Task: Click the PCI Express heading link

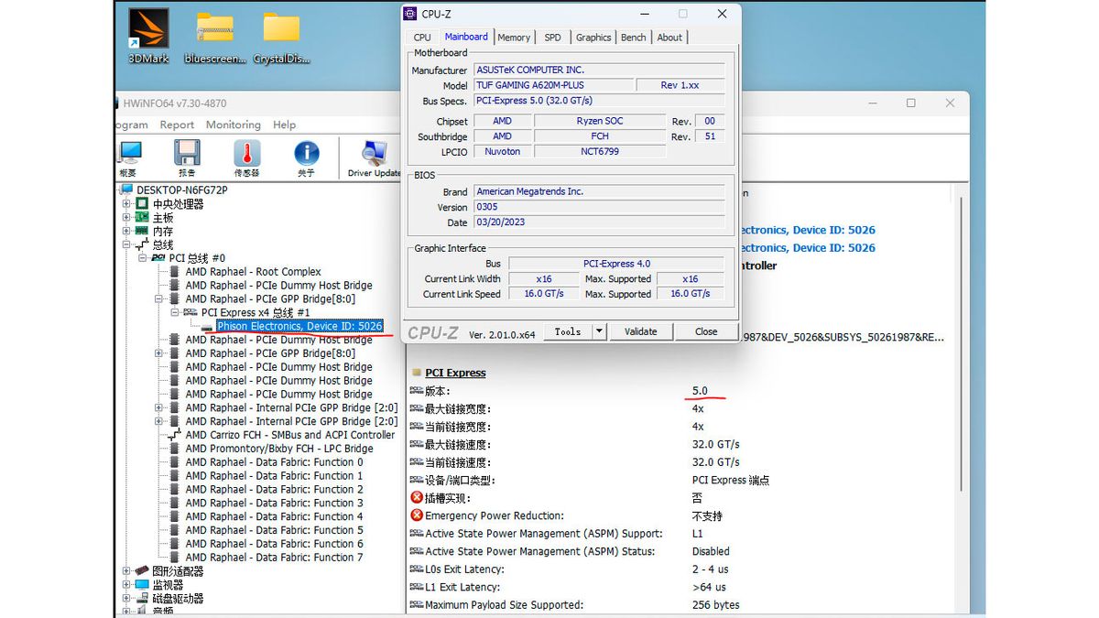Action: [455, 373]
